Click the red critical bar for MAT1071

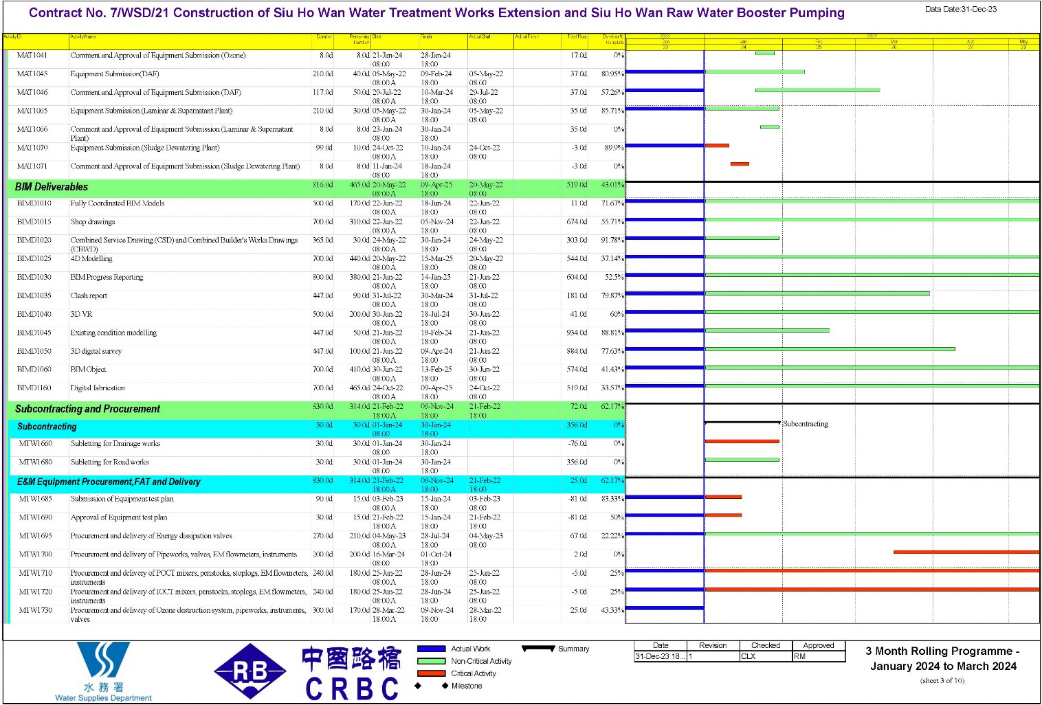tap(740, 164)
